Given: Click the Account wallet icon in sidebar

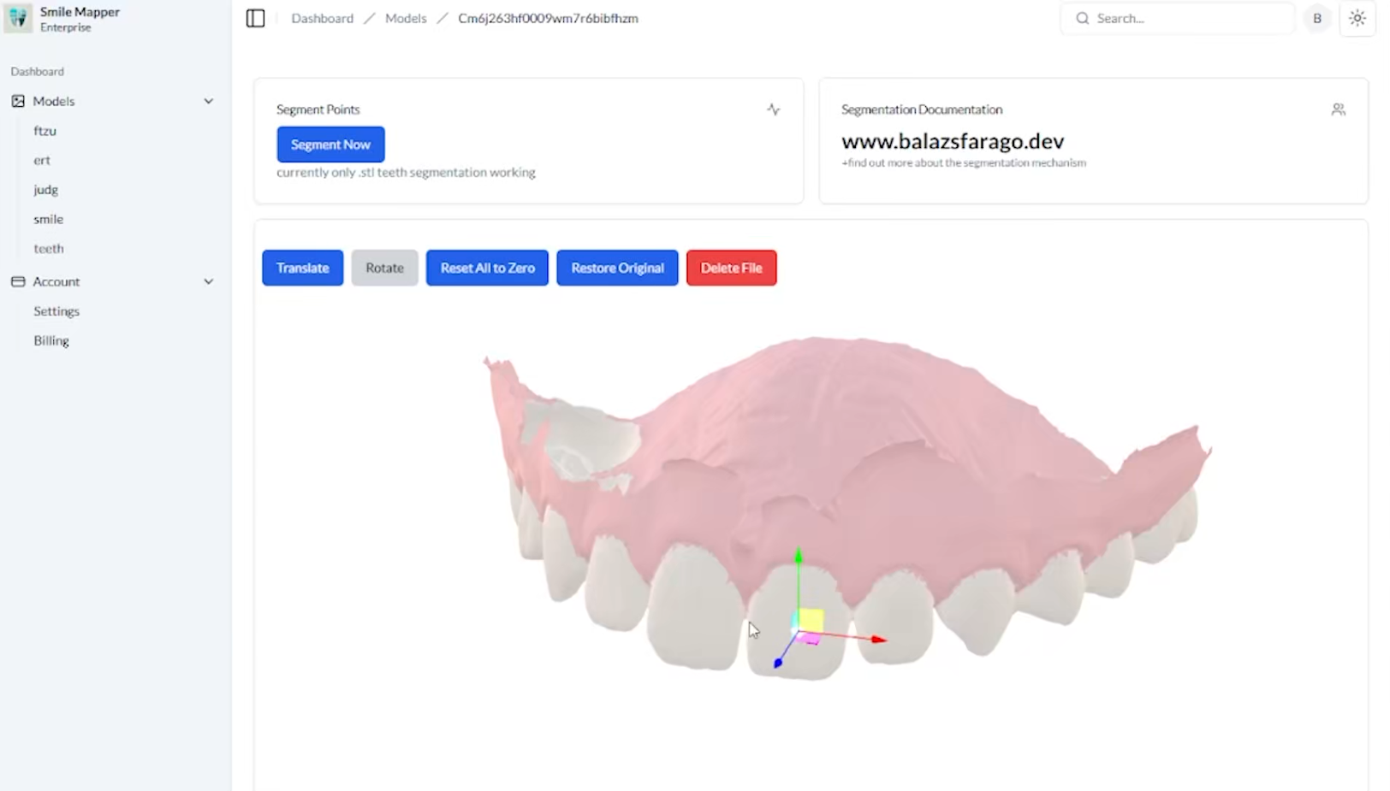Looking at the screenshot, I should click(17, 280).
